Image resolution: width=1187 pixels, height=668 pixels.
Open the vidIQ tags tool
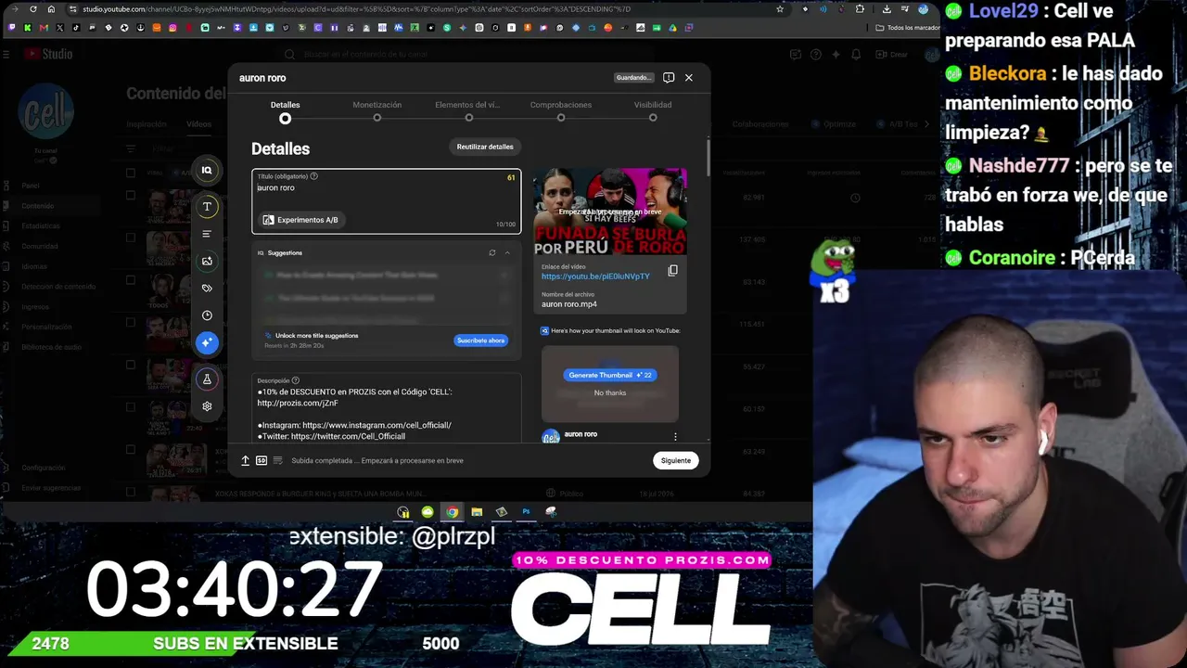tap(207, 289)
